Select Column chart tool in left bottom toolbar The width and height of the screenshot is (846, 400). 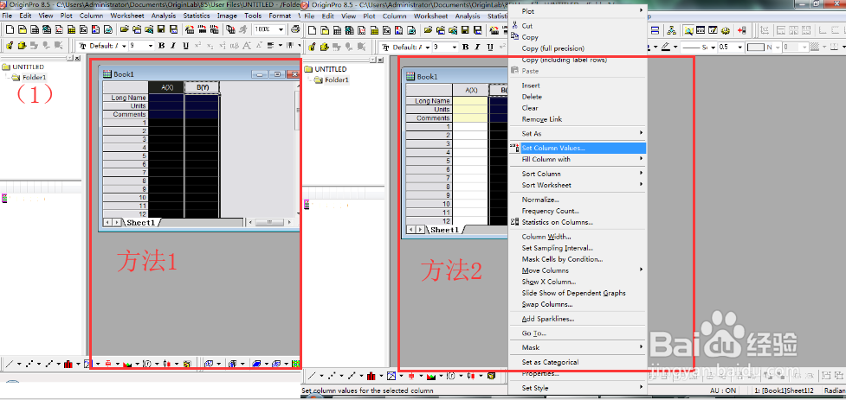pyautogui.click(x=68, y=364)
